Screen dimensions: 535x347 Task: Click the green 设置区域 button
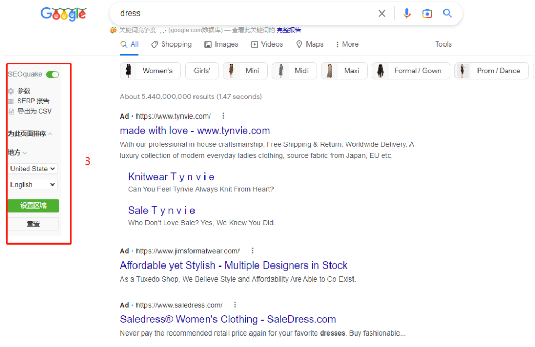(33, 205)
